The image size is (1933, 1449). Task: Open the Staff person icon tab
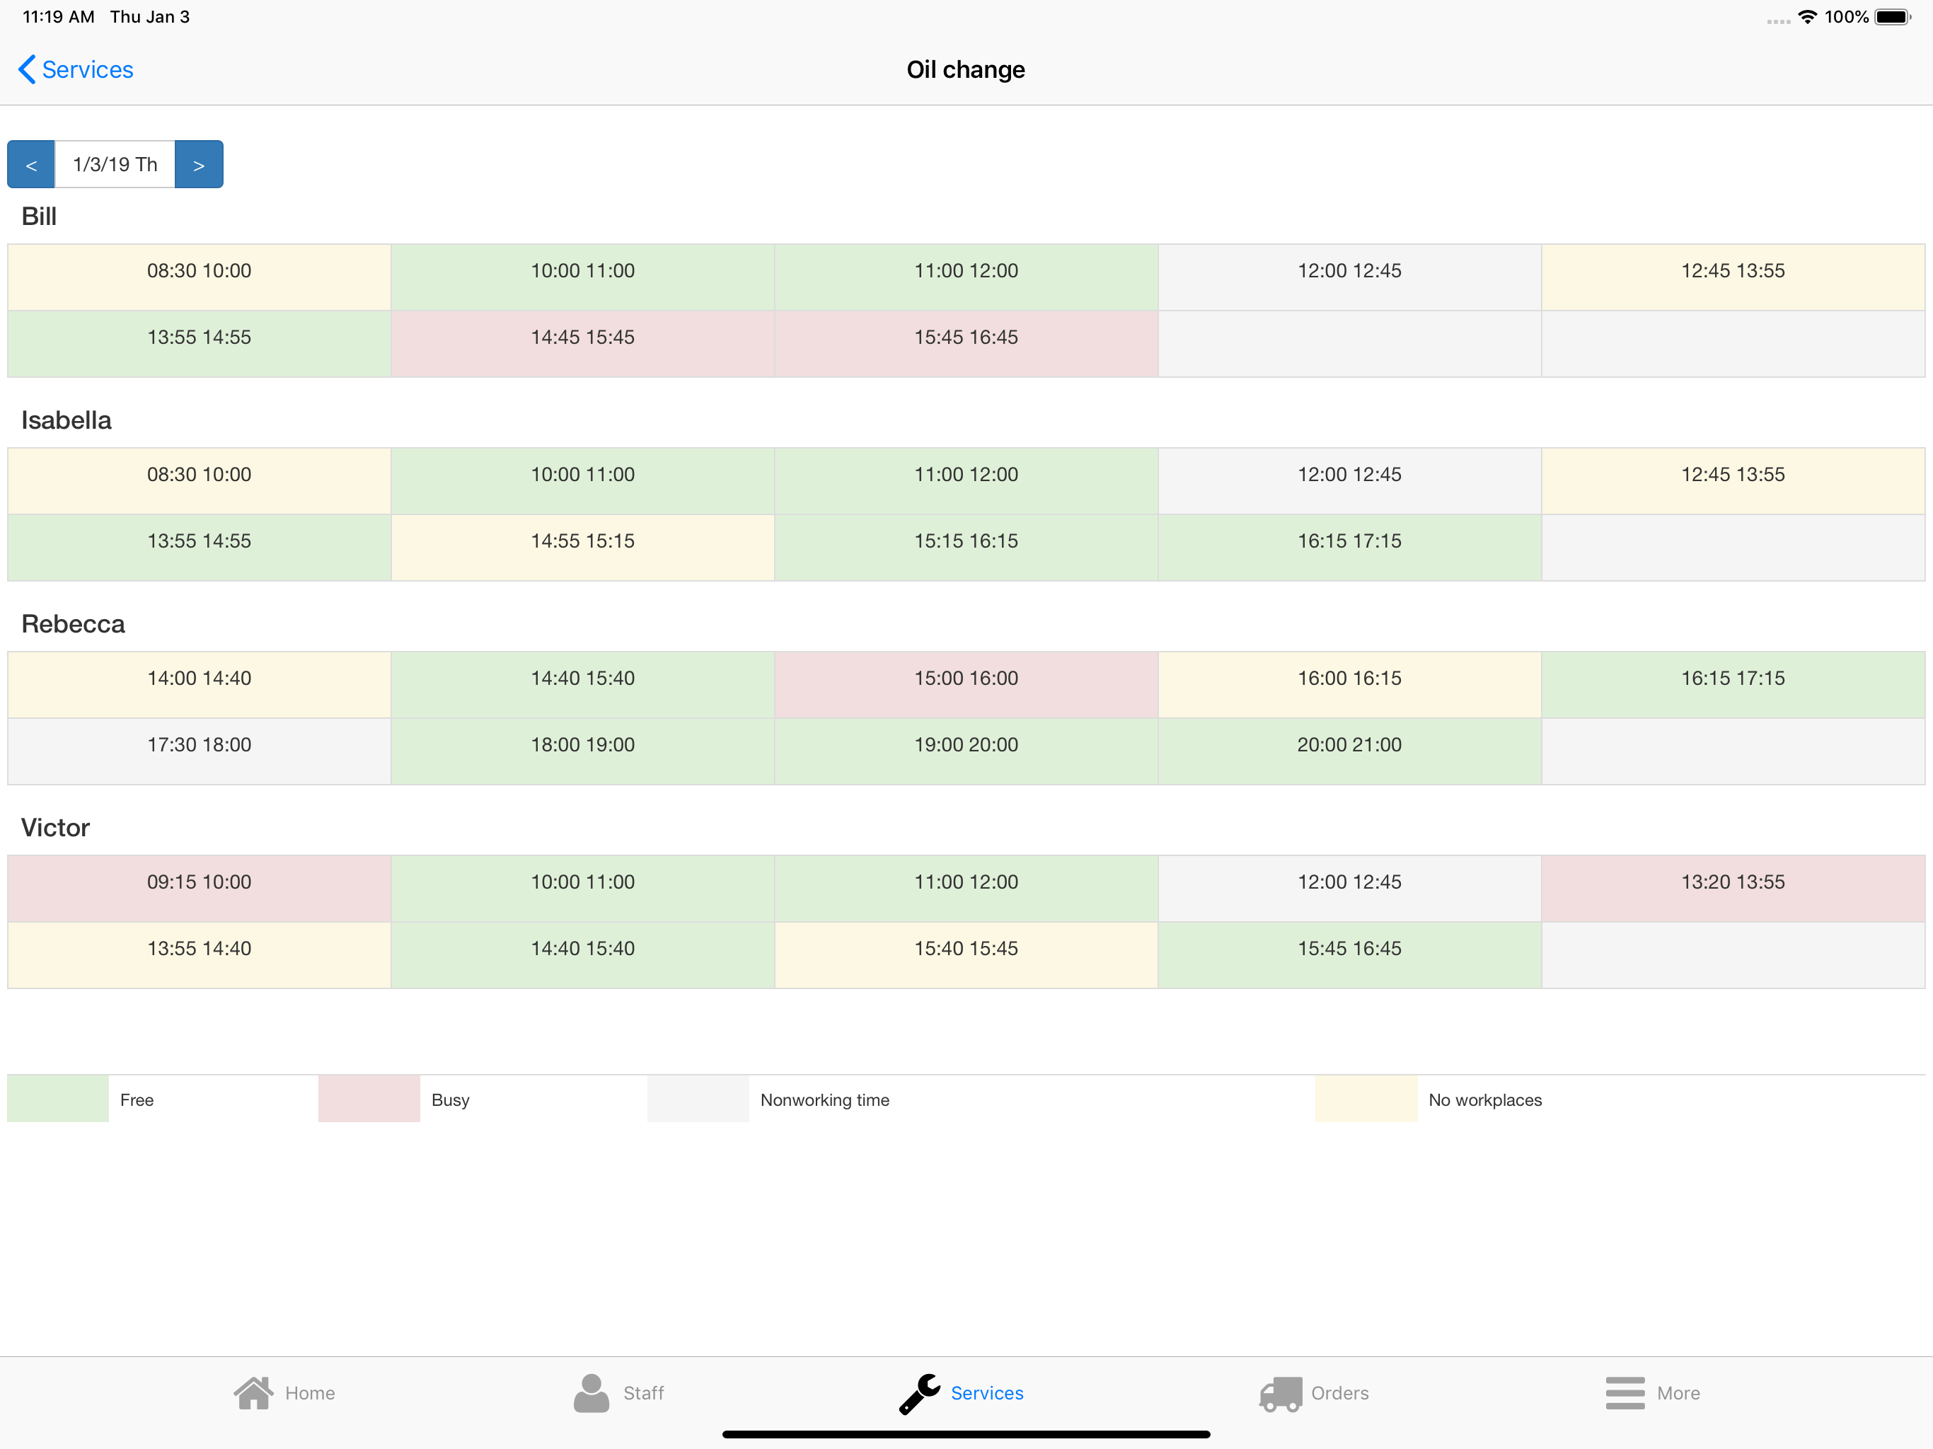[592, 1392]
